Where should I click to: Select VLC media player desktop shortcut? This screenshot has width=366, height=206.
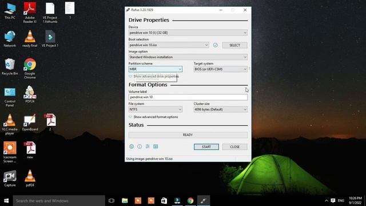tap(10, 124)
